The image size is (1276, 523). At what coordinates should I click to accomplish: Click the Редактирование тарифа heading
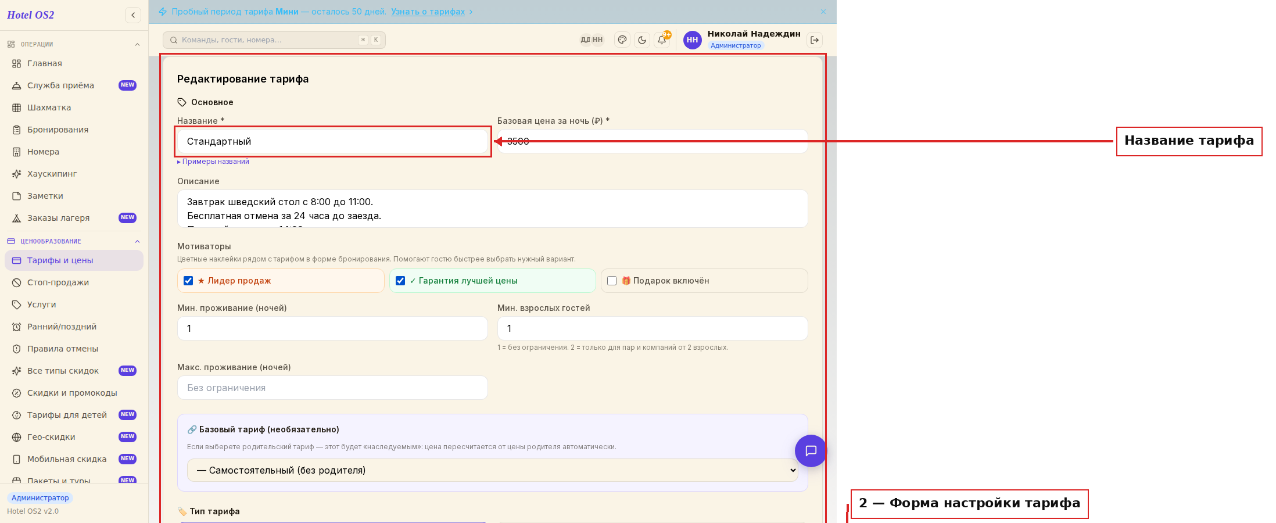click(243, 79)
